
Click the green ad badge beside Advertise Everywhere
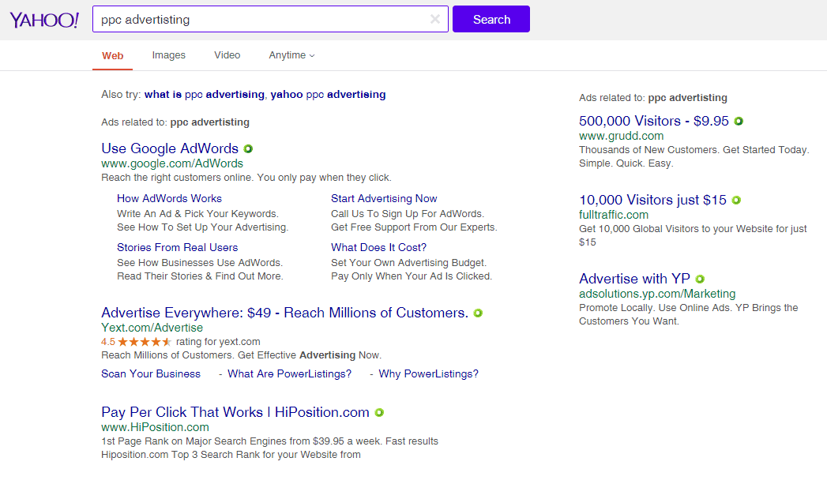[x=478, y=313]
